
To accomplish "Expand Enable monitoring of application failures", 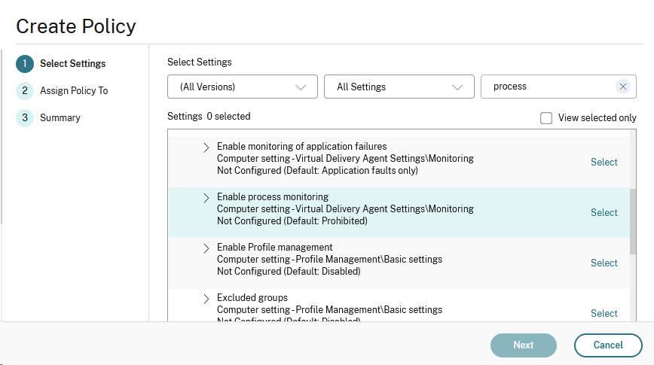I will click(206, 148).
